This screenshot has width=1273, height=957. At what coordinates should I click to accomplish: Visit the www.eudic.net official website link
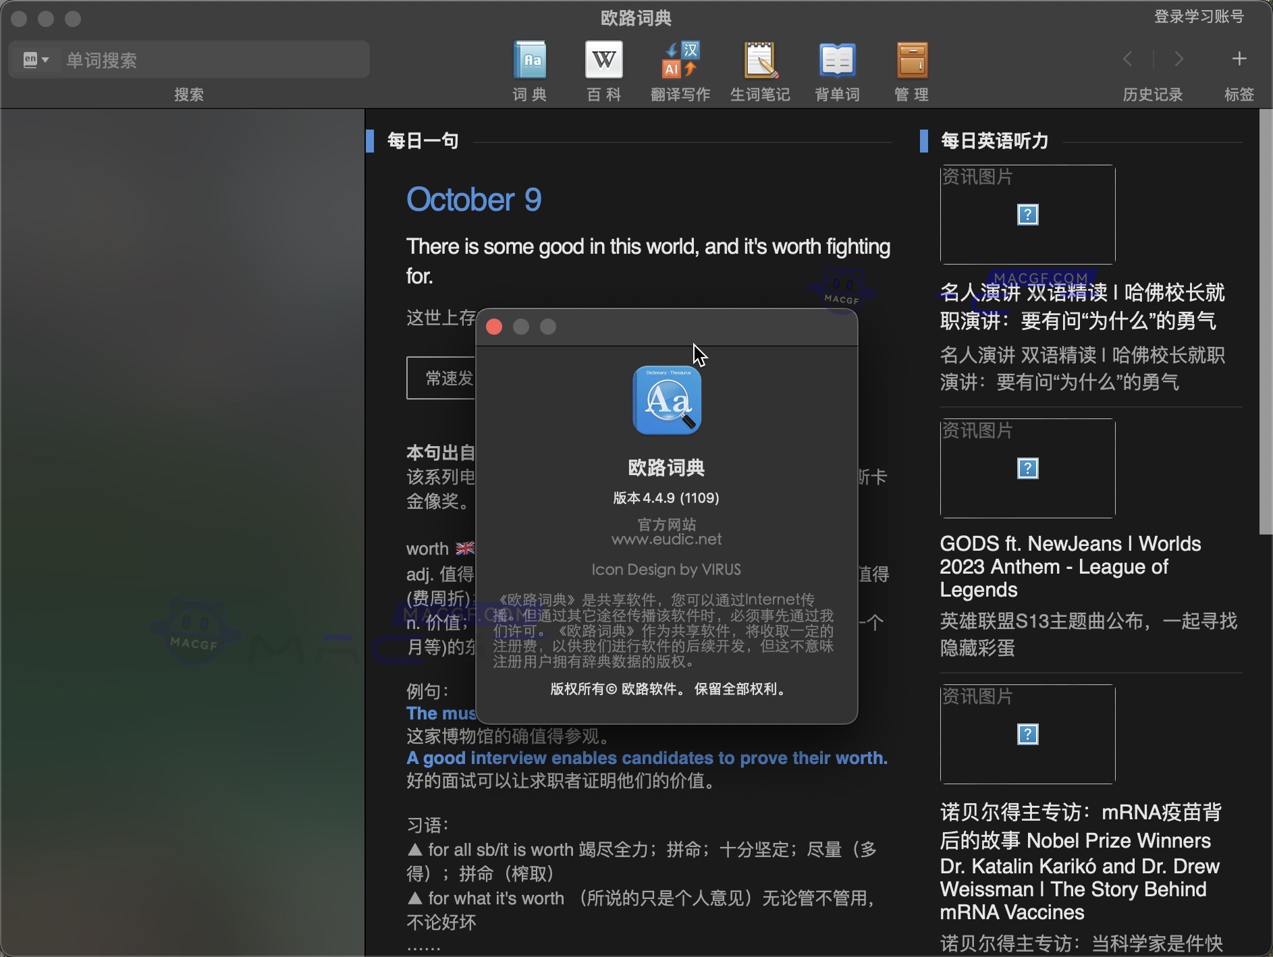pyautogui.click(x=666, y=539)
